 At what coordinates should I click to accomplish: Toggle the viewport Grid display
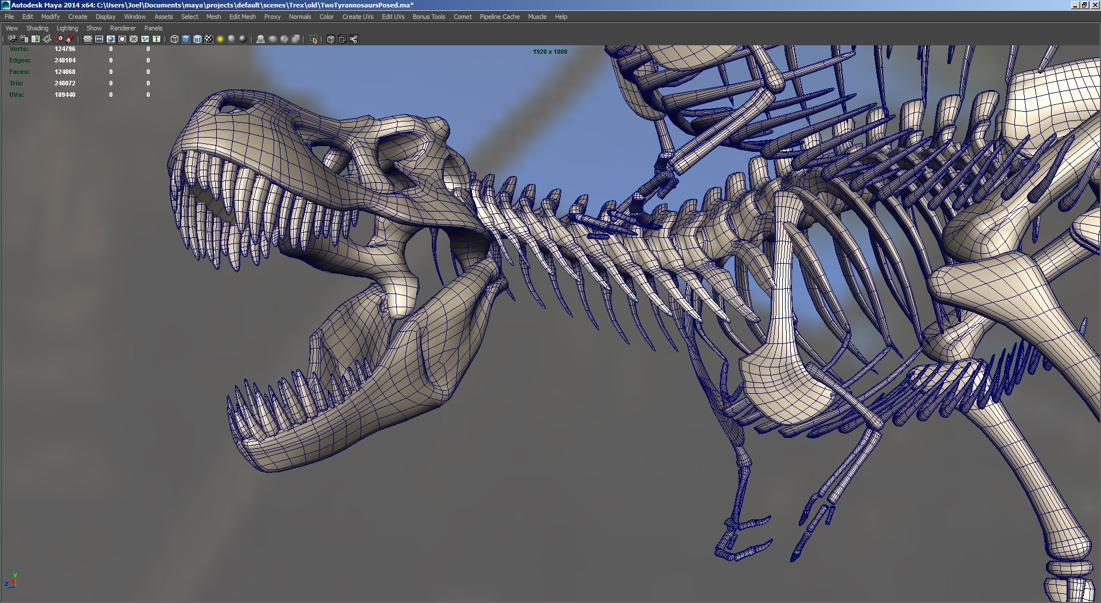[x=88, y=39]
